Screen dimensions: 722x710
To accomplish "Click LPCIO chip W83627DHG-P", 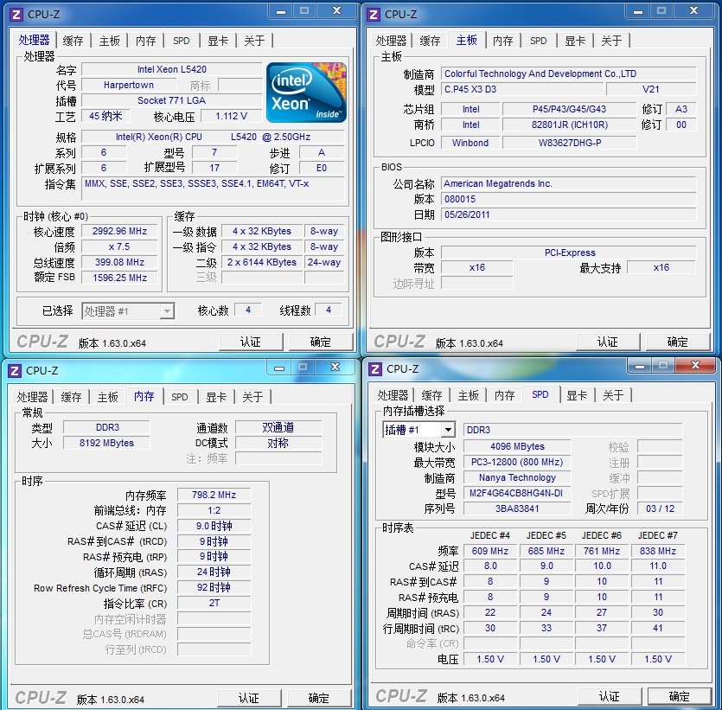I will 570,143.
